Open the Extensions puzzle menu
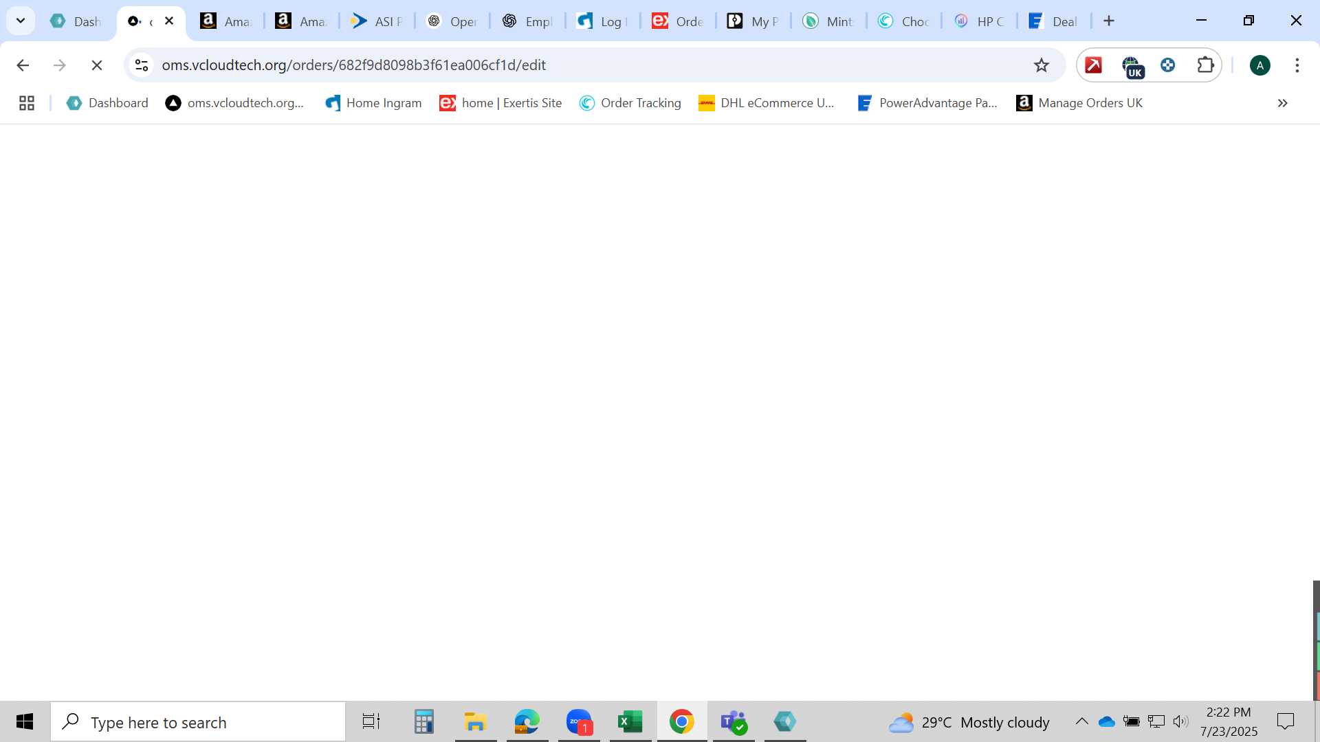This screenshot has height=742, width=1320. (x=1205, y=65)
